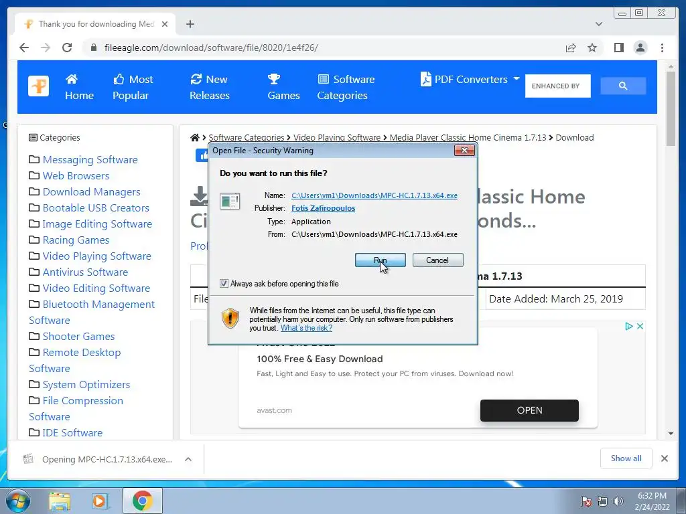Open Windows Media Player taskbar icon
Viewport: 686px width, 514px height.
pyautogui.click(x=99, y=501)
